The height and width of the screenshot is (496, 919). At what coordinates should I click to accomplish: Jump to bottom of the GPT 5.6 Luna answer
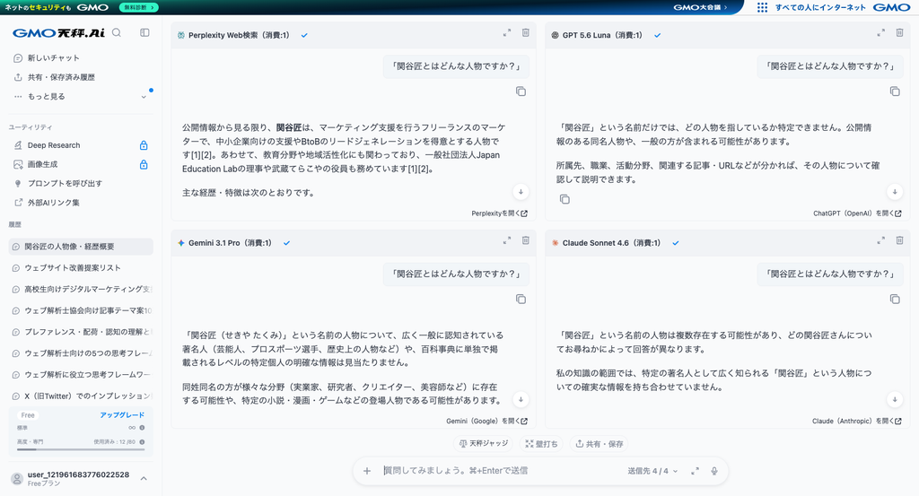point(895,192)
